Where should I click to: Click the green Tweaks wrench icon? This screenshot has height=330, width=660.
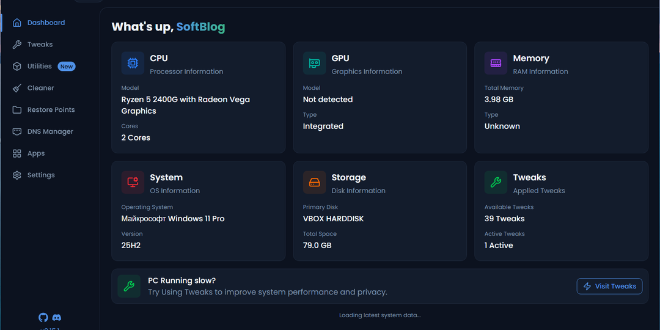[496, 183]
